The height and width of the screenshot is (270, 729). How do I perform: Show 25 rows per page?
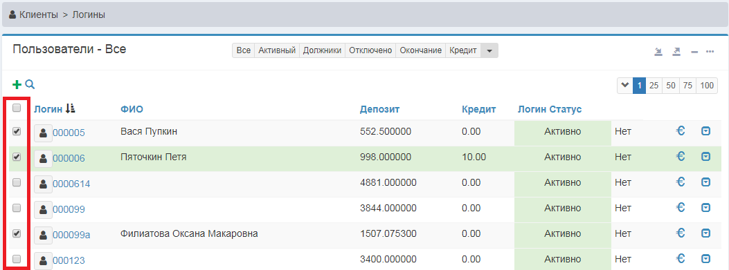point(654,86)
